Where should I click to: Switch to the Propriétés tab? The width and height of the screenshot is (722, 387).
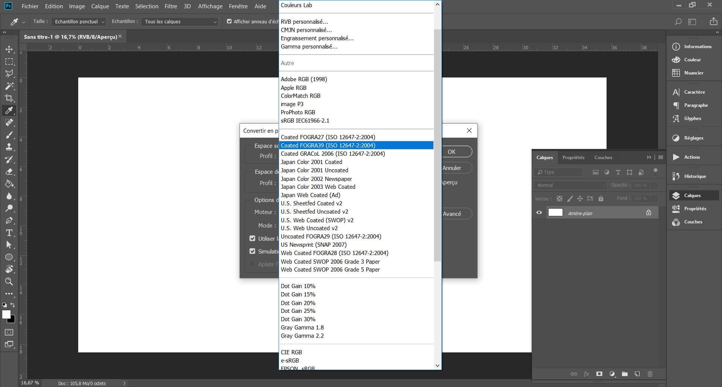click(x=573, y=158)
